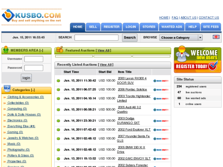Screen dimensions: 223x167
Task: Focus the Password field
Action: [x=34, y=68]
